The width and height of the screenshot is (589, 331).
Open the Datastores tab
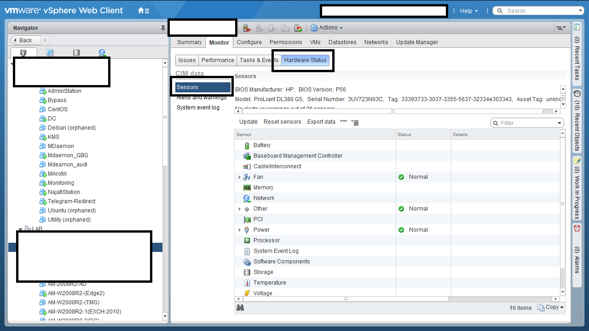(342, 42)
